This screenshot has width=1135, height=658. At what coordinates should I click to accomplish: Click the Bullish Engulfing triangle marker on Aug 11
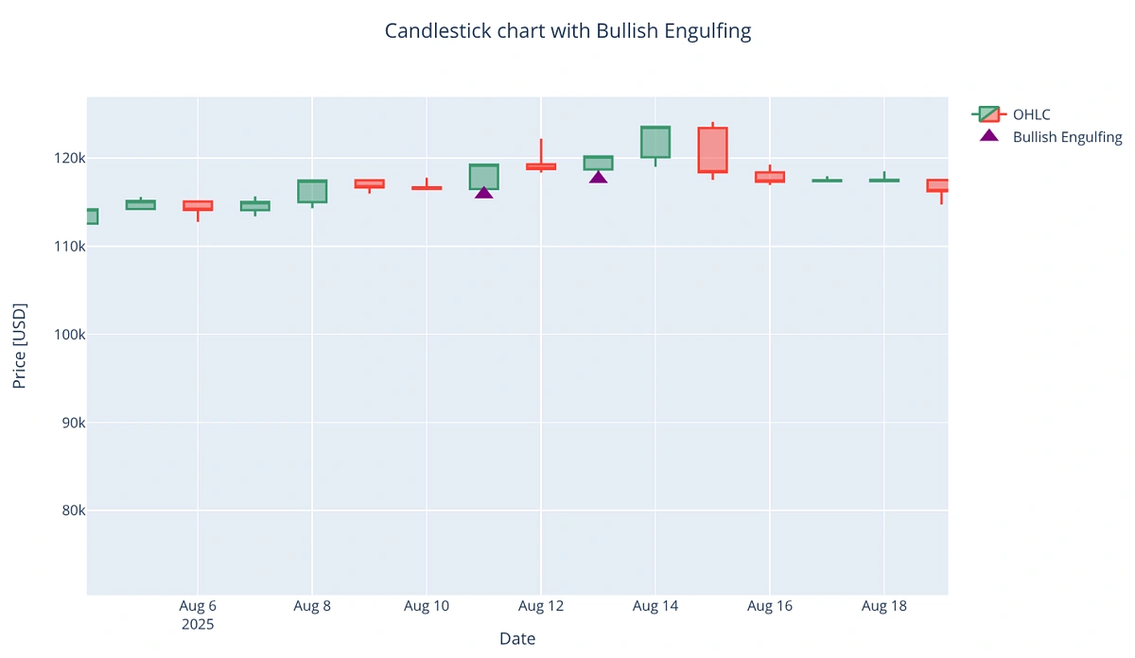click(x=483, y=193)
